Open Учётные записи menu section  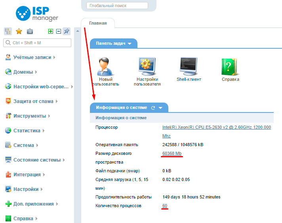pos(32,57)
